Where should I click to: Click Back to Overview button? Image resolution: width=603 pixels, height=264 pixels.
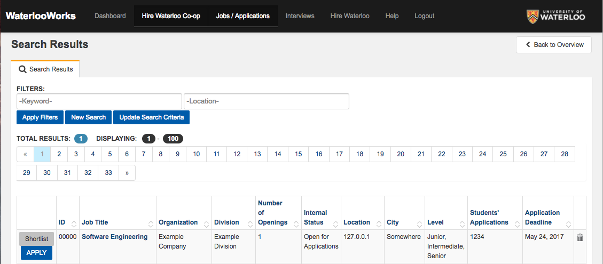point(554,45)
